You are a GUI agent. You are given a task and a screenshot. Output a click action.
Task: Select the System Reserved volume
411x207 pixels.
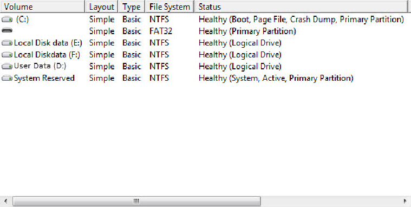click(44, 78)
